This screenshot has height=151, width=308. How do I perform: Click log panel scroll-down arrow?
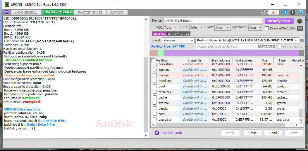tap(146, 135)
